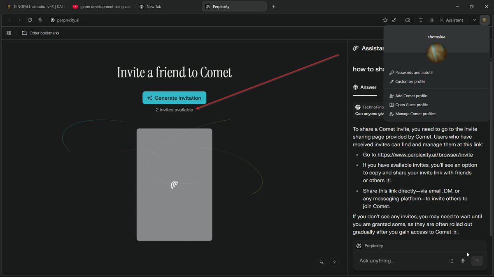Open the Other bookmarks folder
Image resolution: width=494 pixels, height=277 pixels.
(x=40, y=33)
